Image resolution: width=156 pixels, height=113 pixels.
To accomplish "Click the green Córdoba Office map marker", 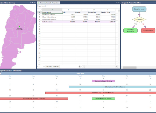I will [x=20, y=27].
